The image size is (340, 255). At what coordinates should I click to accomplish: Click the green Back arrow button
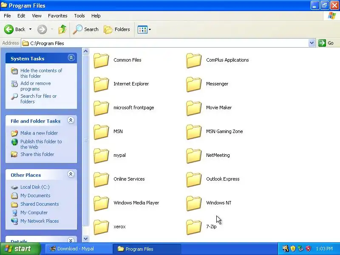(x=9, y=29)
